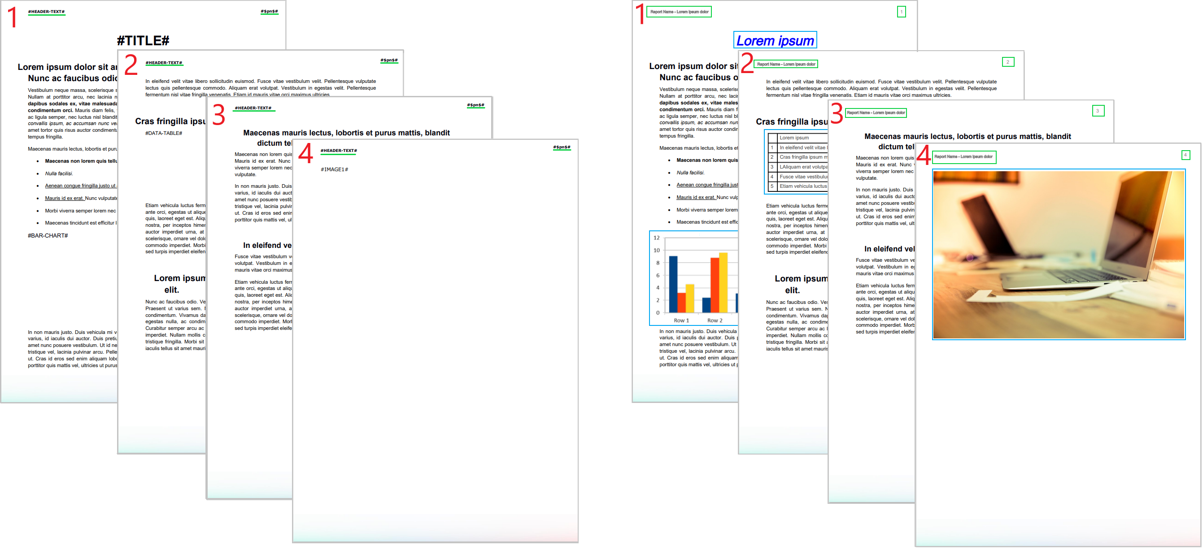Click the "Row 2" label under the bar chart
The image size is (1203, 550).
click(x=715, y=320)
